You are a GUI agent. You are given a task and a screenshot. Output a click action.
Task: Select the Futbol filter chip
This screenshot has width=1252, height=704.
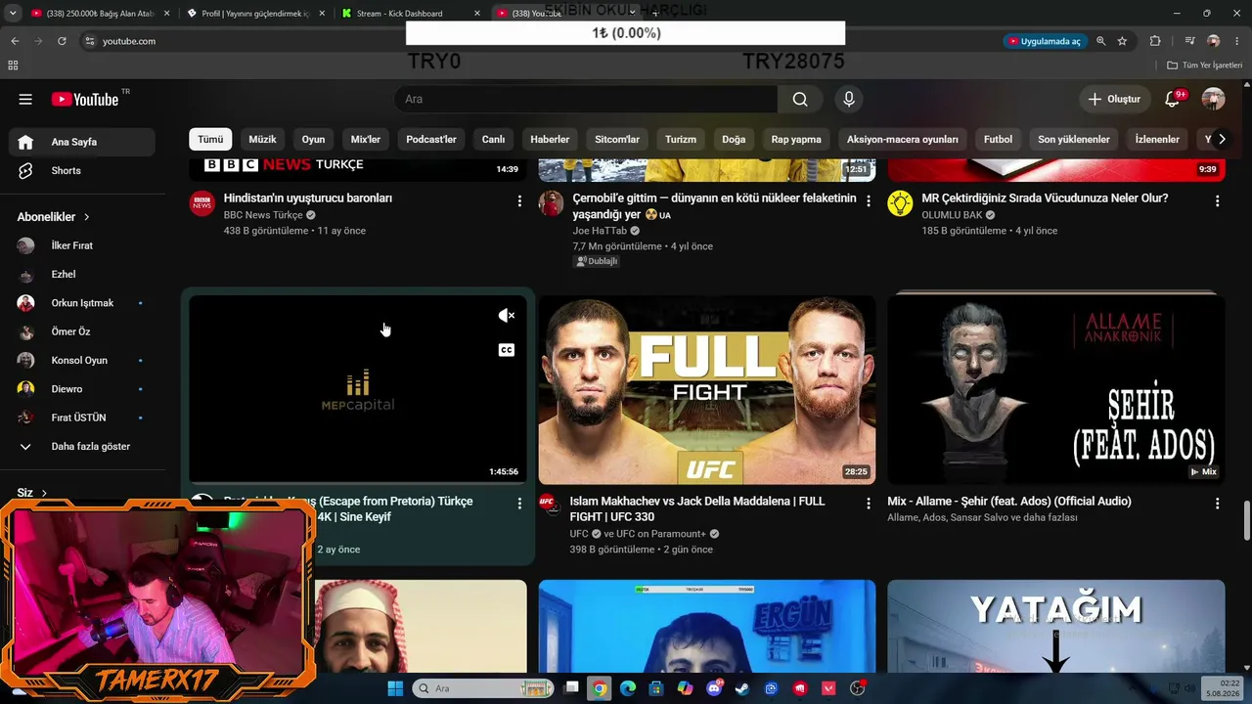(x=998, y=139)
